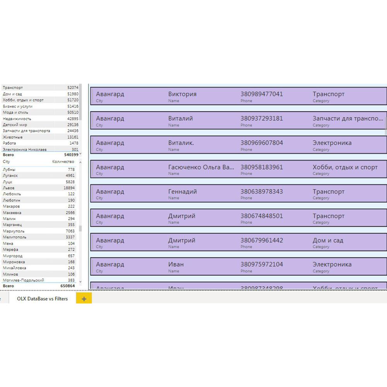Click phone number 380975972104 on Иван card

[x=262, y=264]
